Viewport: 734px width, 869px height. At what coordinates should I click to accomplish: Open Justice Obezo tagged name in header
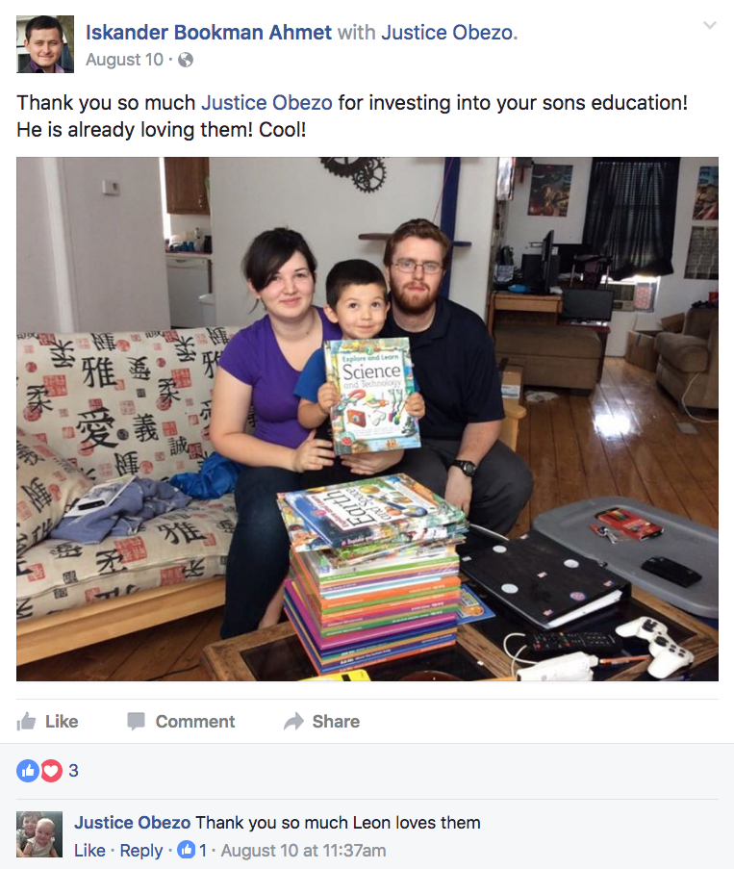447,33
